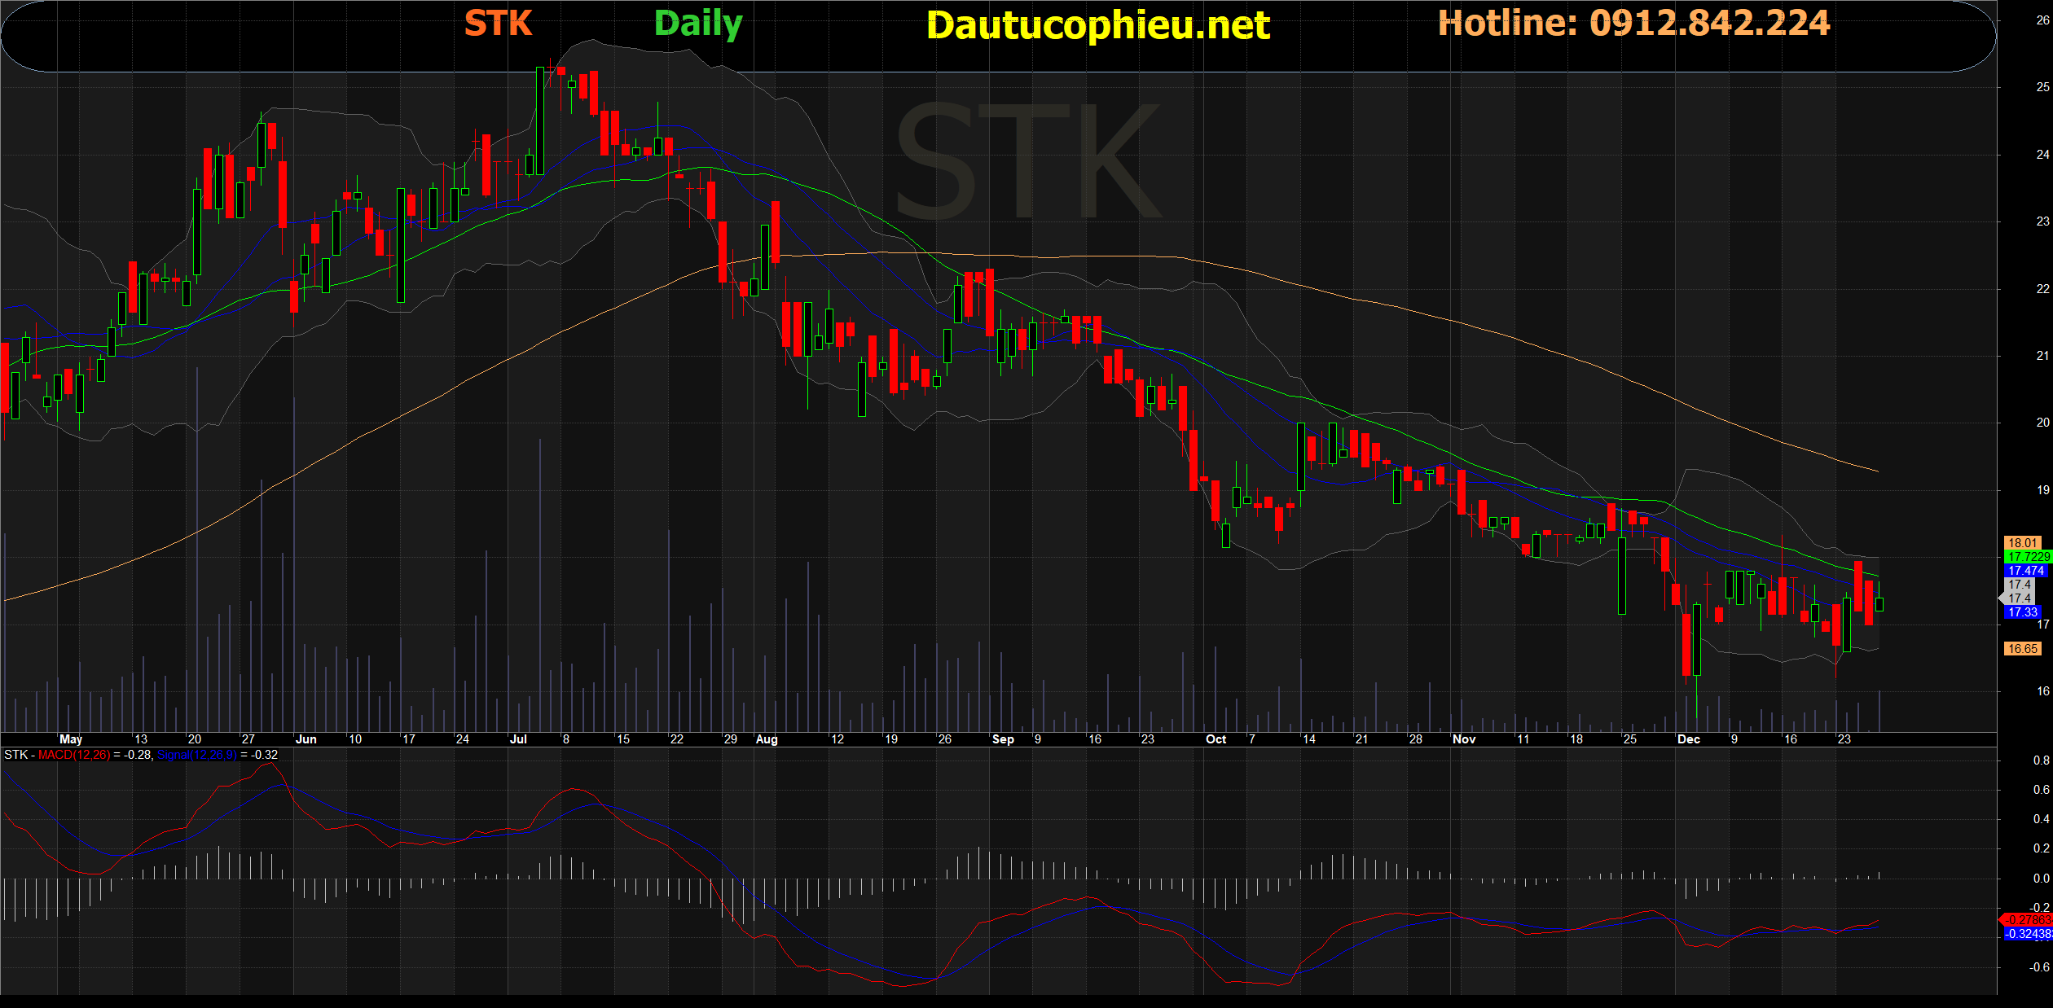This screenshot has width=2053, height=1008.
Task: Click the Hotline 0912.842.224 text
Action: pyautogui.click(x=1633, y=24)
